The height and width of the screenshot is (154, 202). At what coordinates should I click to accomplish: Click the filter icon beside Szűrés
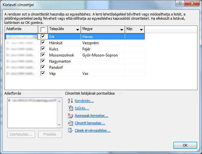click(70, 108)
